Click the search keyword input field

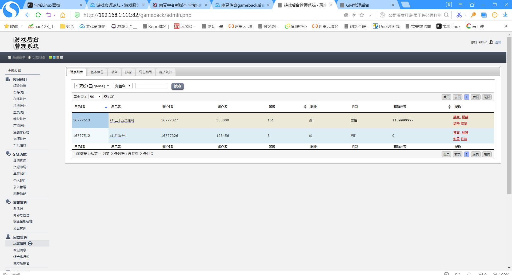click(x=151, y=86)
